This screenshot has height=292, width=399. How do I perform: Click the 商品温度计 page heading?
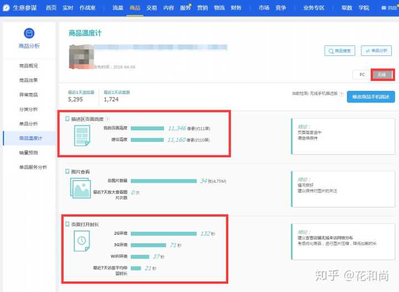(x=85, y=33)
